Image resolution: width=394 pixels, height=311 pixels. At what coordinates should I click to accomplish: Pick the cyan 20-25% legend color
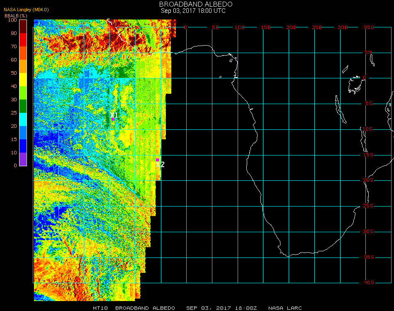tap(23, 119)
